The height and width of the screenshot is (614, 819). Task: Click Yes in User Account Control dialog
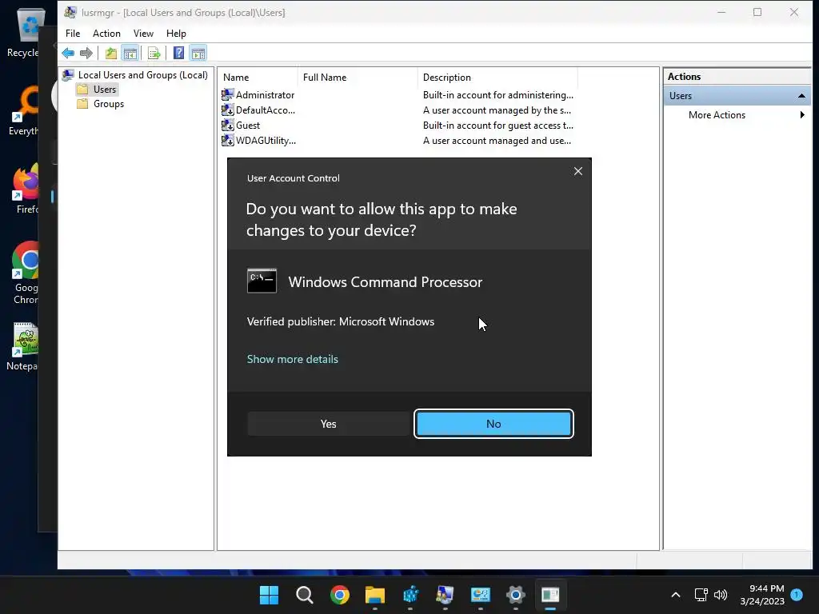(329, 424)
